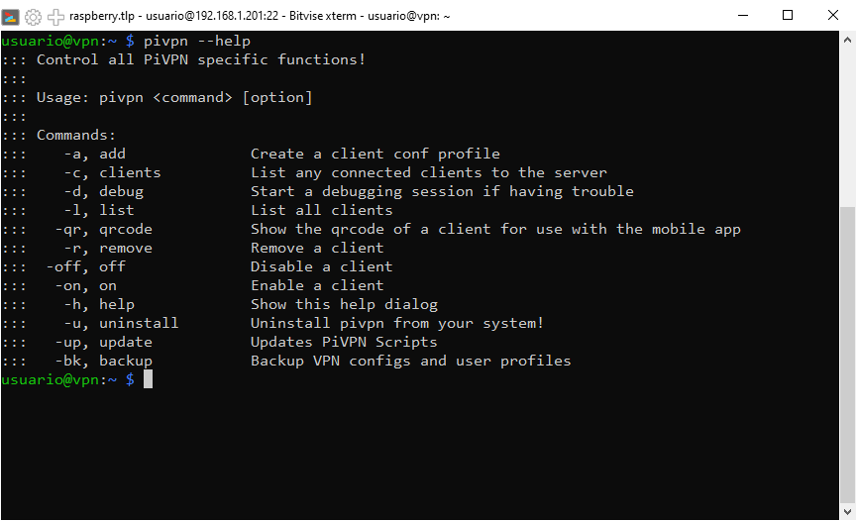The height and width of the screenshot is (521, 857).
Task: Close the Bitvise xterm window
Action: [833, 15]
